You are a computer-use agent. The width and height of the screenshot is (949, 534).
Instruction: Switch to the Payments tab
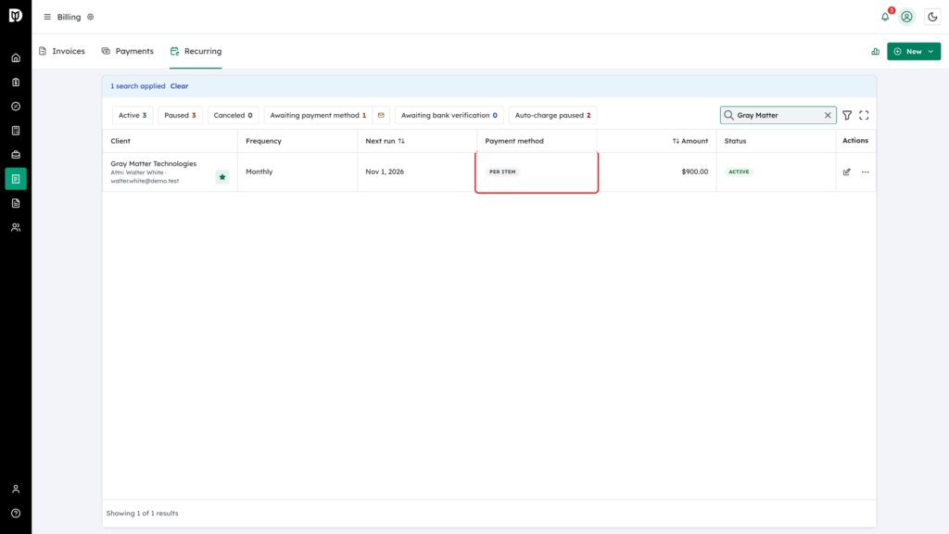point(128,52)
